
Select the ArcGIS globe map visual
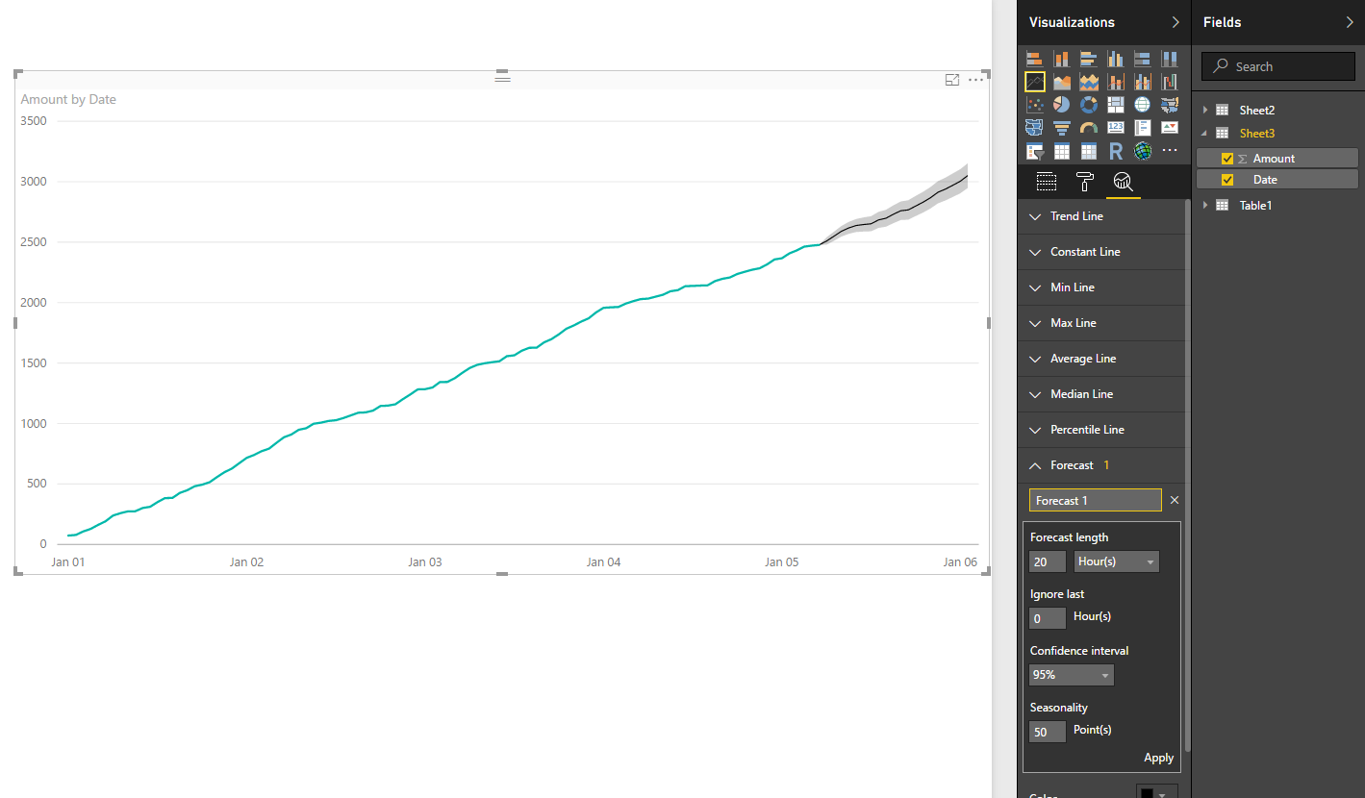pyautogui.click(x=1143, y=151)
